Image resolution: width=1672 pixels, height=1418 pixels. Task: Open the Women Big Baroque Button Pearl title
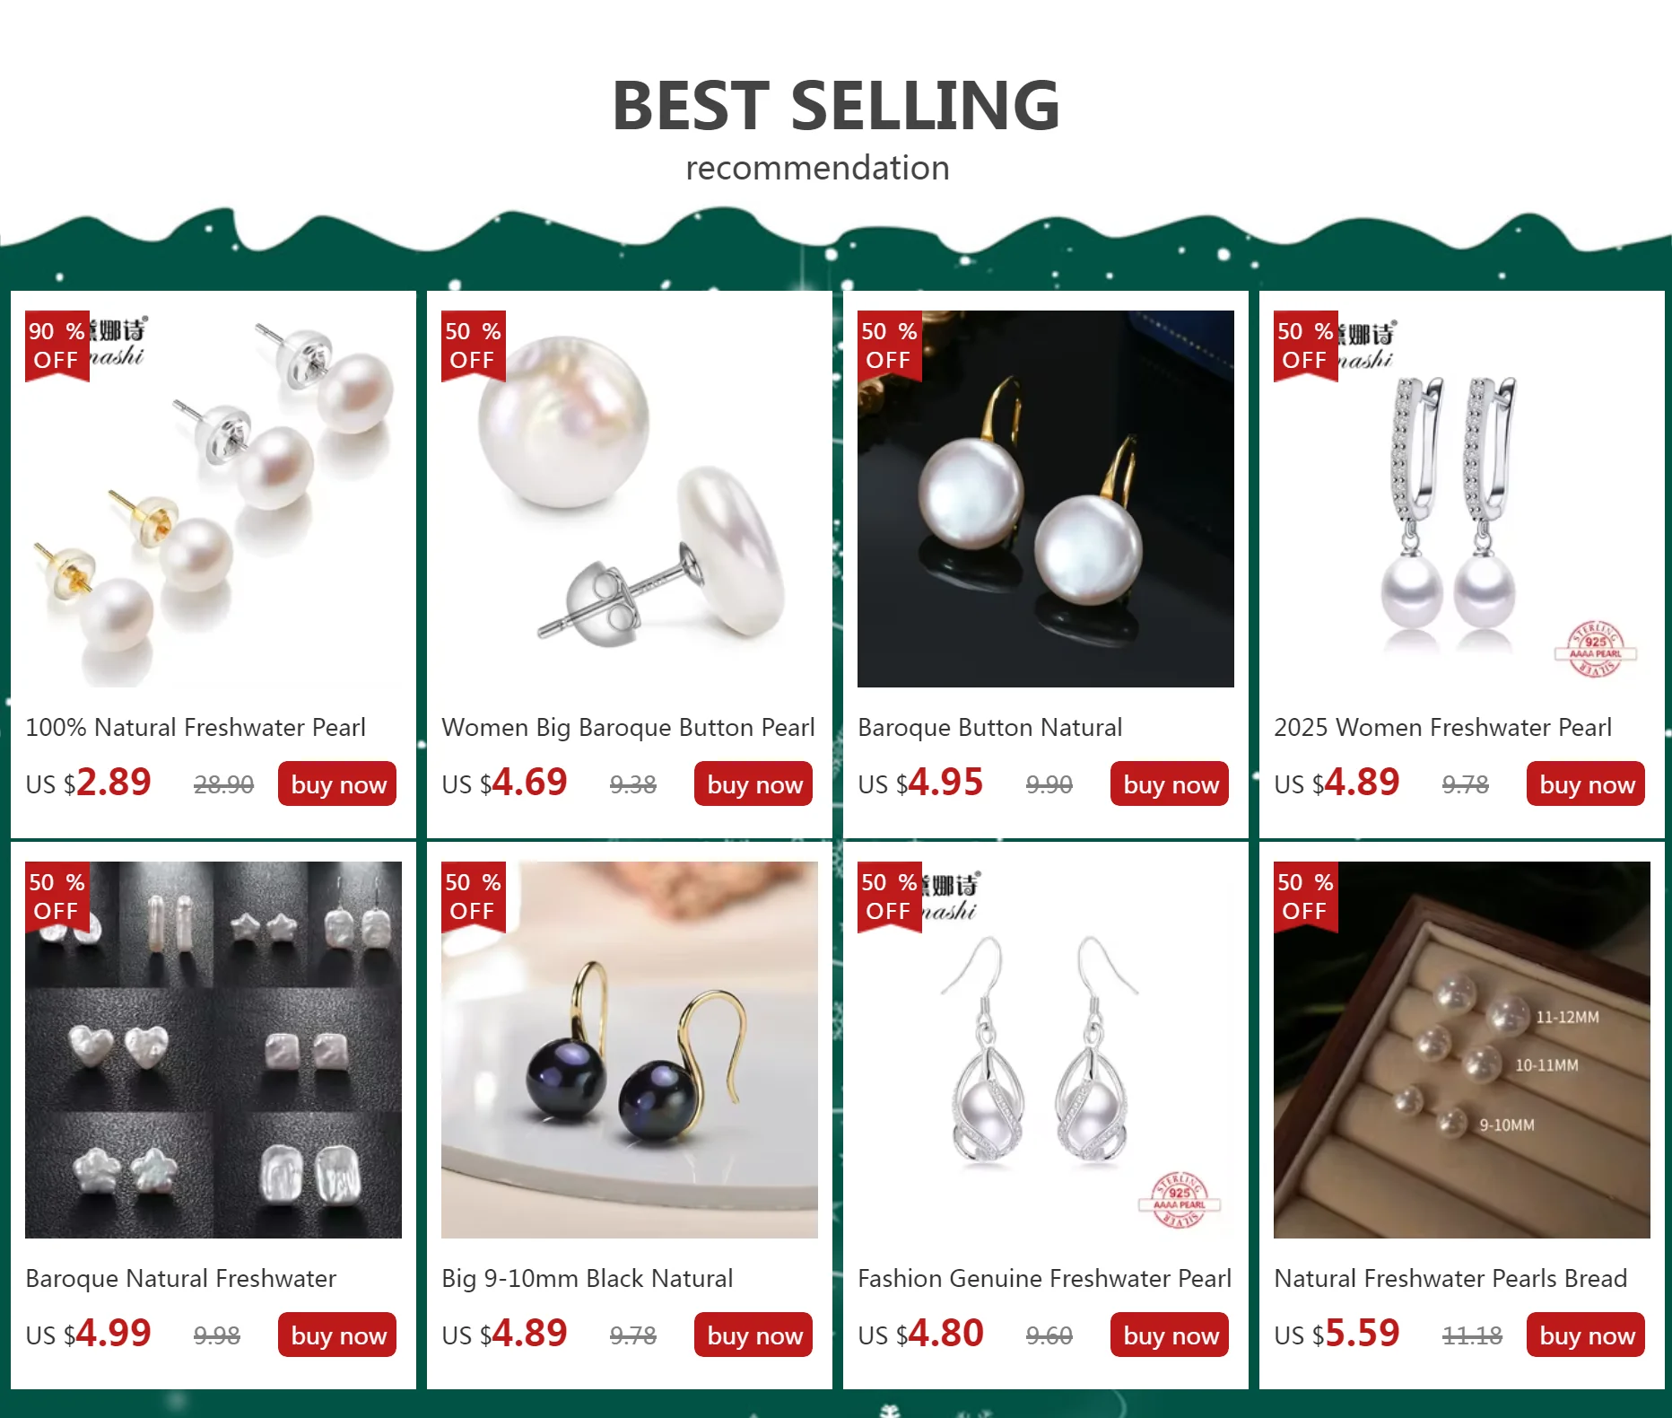click(x=628, y=728)
